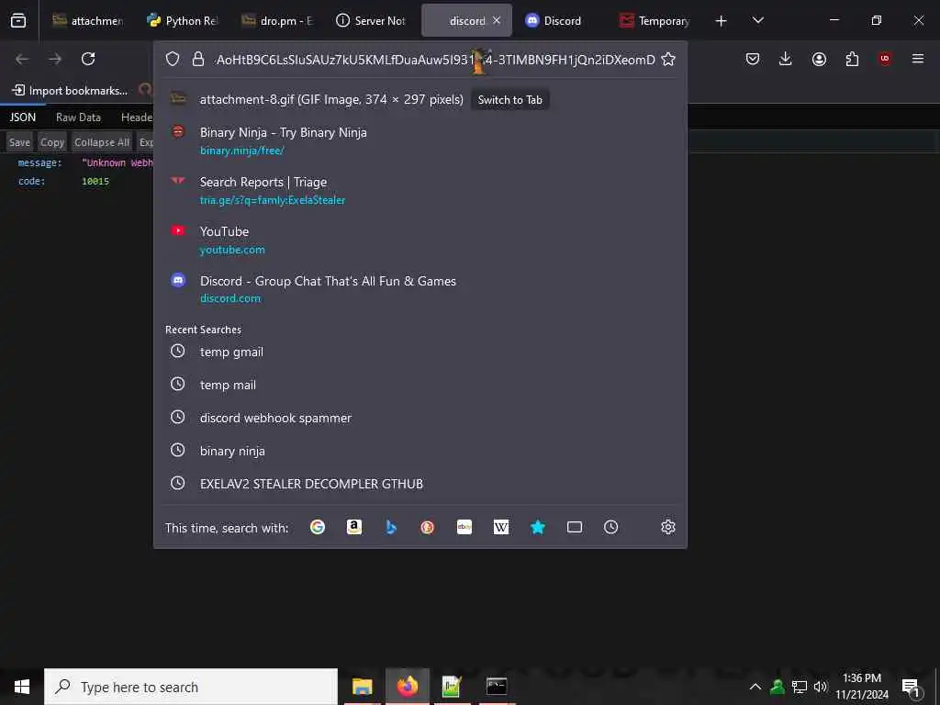Search this time with Bing
This screenshot has width=940, height=705.
[391, 527]
